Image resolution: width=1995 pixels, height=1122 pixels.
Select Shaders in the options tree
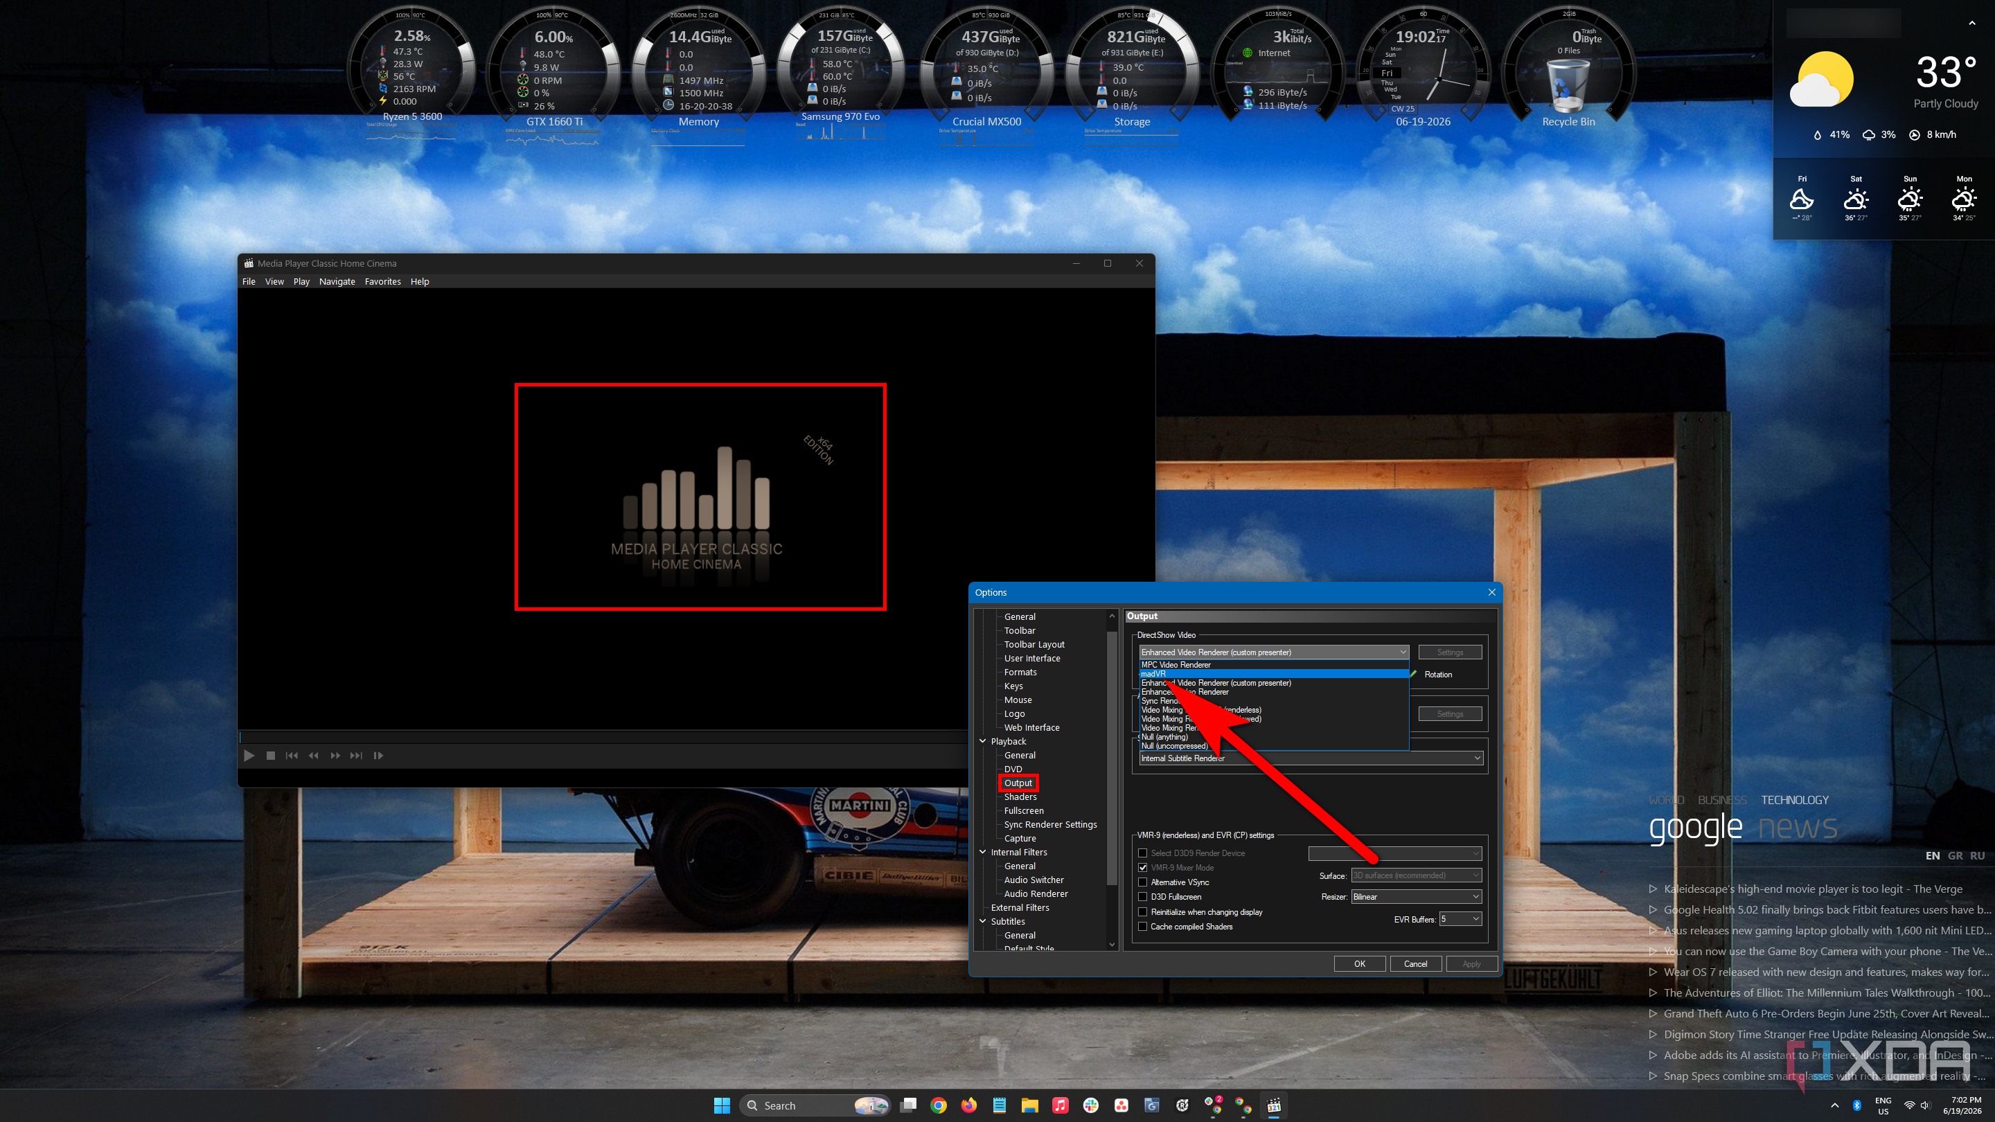pos(1020,796)
